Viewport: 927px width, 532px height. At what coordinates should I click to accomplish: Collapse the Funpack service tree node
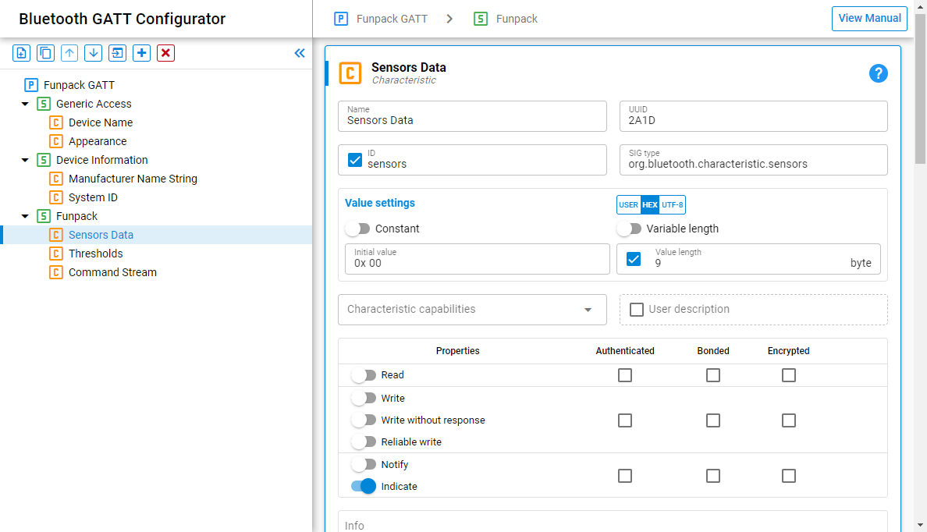25,216
